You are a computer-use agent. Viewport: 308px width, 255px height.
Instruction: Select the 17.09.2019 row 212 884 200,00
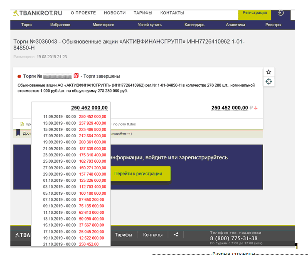pyautogui.click(x=75, y=136)
